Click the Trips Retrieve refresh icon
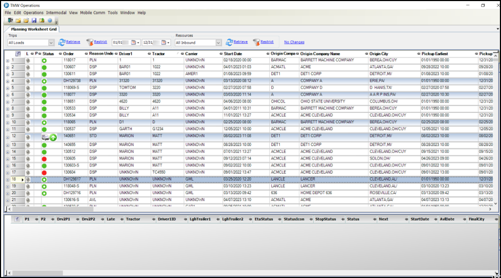The width and height of the screenshot is (501, 278). pos(61,42)
